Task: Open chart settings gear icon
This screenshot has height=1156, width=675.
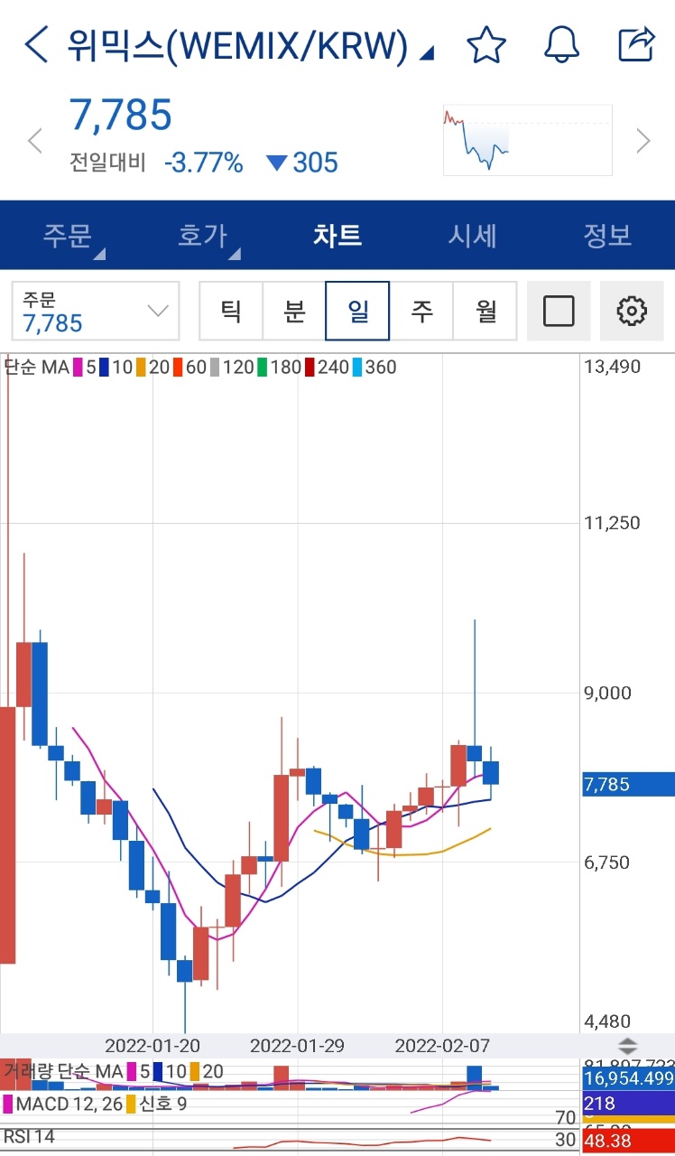Action: point(632,311)
